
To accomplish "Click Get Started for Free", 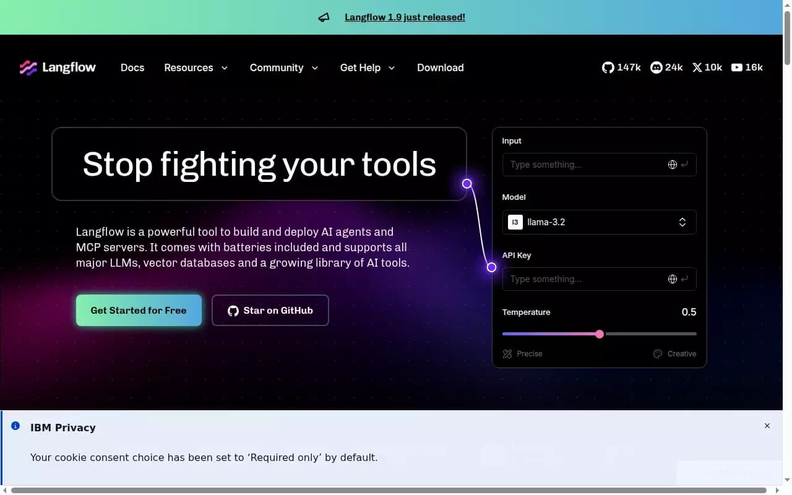I will (x=139, y=311).
